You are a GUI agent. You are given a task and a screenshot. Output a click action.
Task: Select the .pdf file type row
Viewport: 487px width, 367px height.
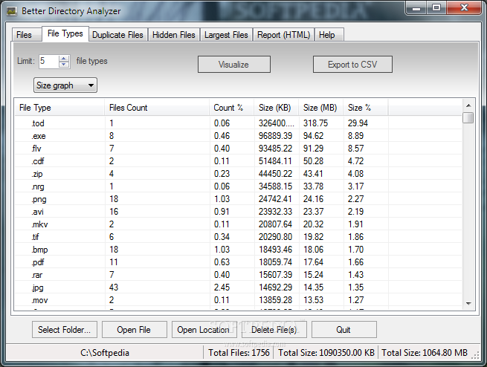239,262
